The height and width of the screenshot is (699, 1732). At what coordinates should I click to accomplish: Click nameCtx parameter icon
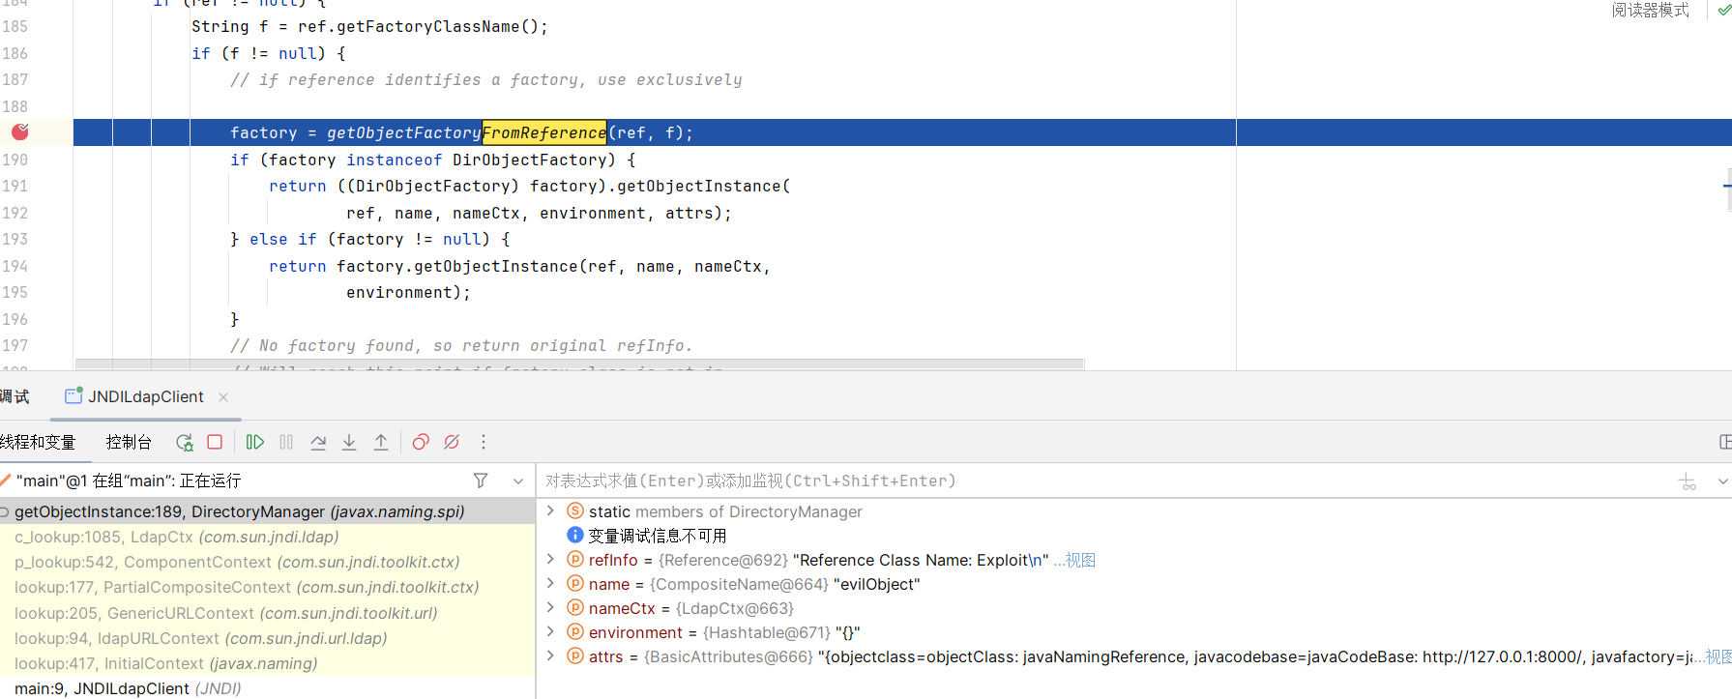[x=575, y=607]
